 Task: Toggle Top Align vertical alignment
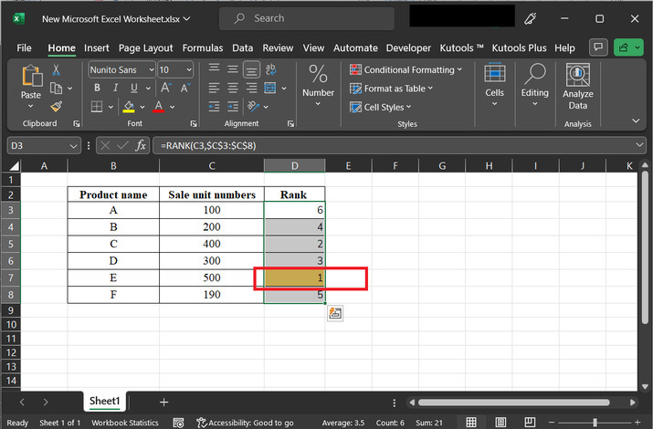tap(214, 69)
